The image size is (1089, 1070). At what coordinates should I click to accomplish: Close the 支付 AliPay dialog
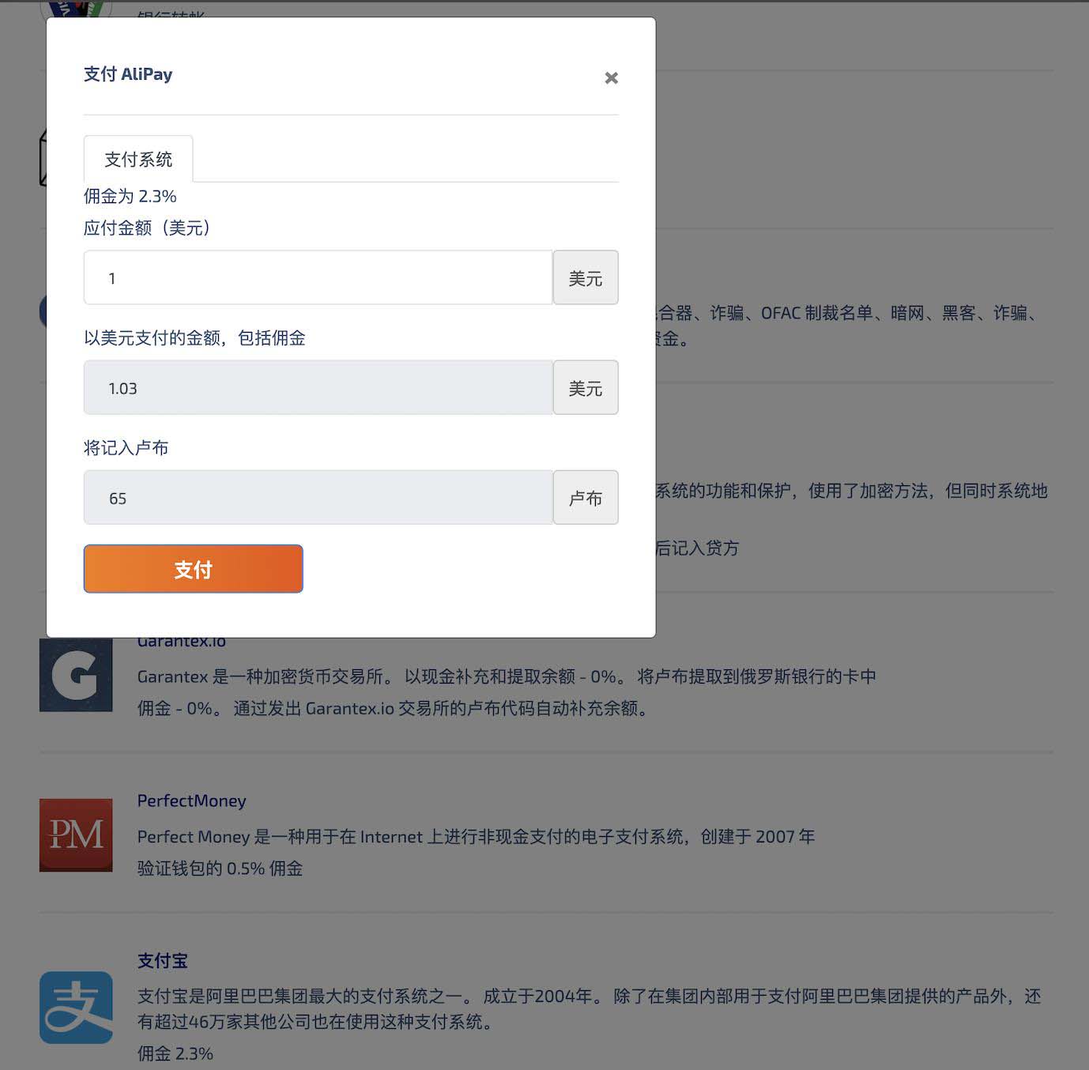pyautogui.click(x=611, y=77)
